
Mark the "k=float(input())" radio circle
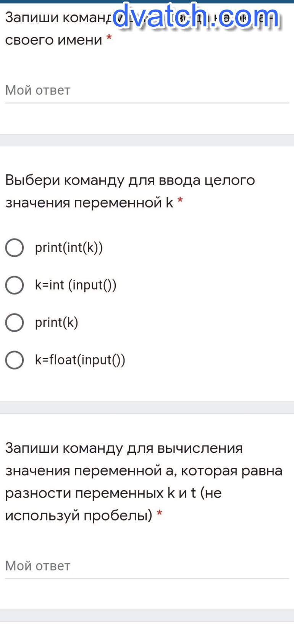click(x=15, y=360)
